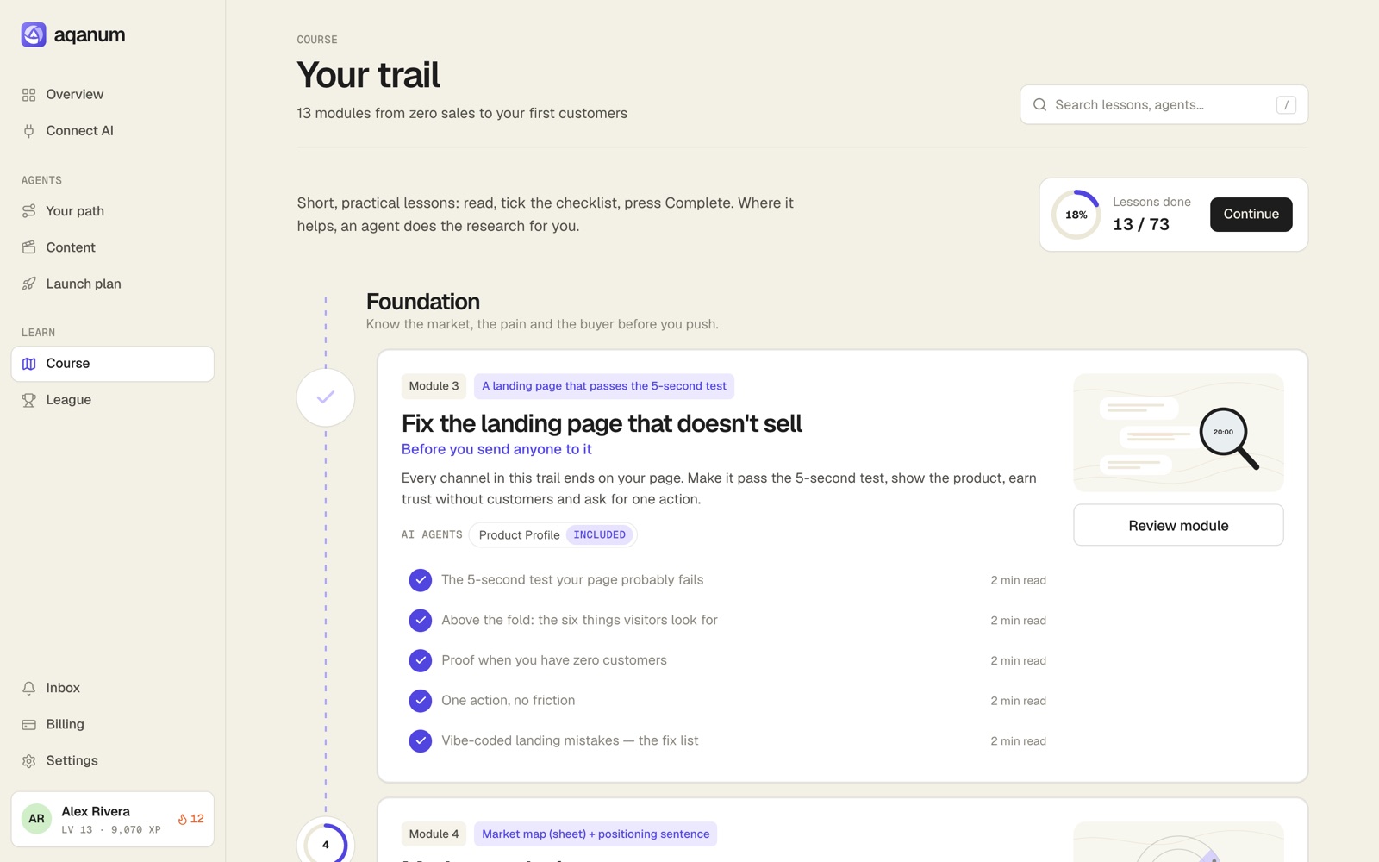Click the streak flame icon
This screenshot has width=1379, height=862.
click(182, 819)
